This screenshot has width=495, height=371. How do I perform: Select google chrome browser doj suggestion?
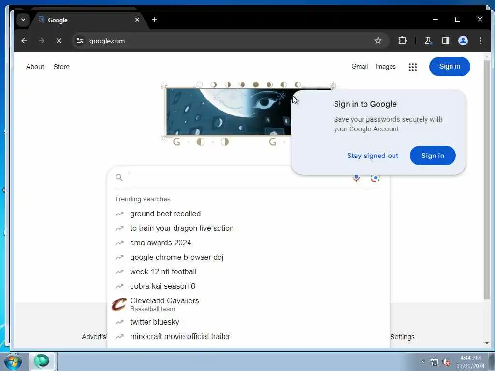point(248,257)
